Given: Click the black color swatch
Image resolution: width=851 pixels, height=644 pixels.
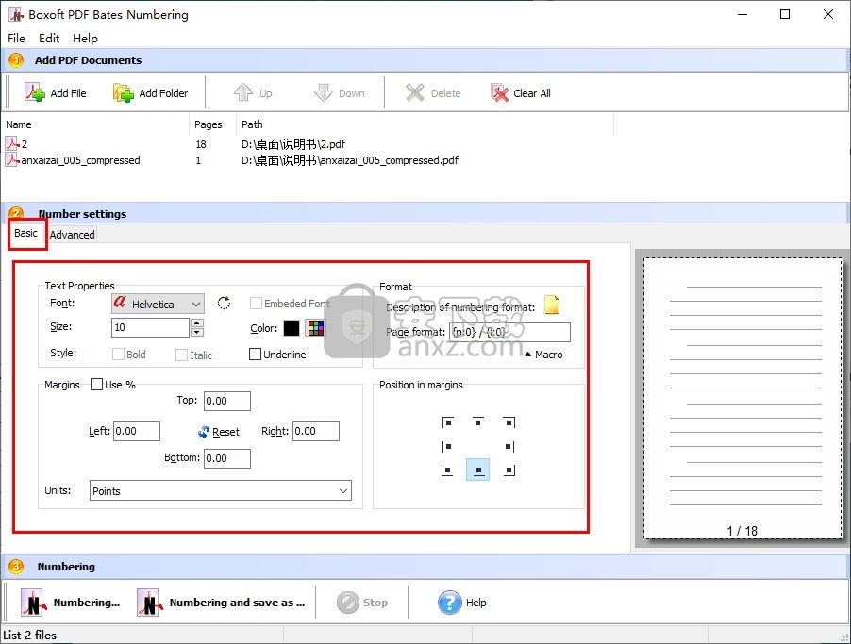Looking at the screenshot, I should coord(292,328).
